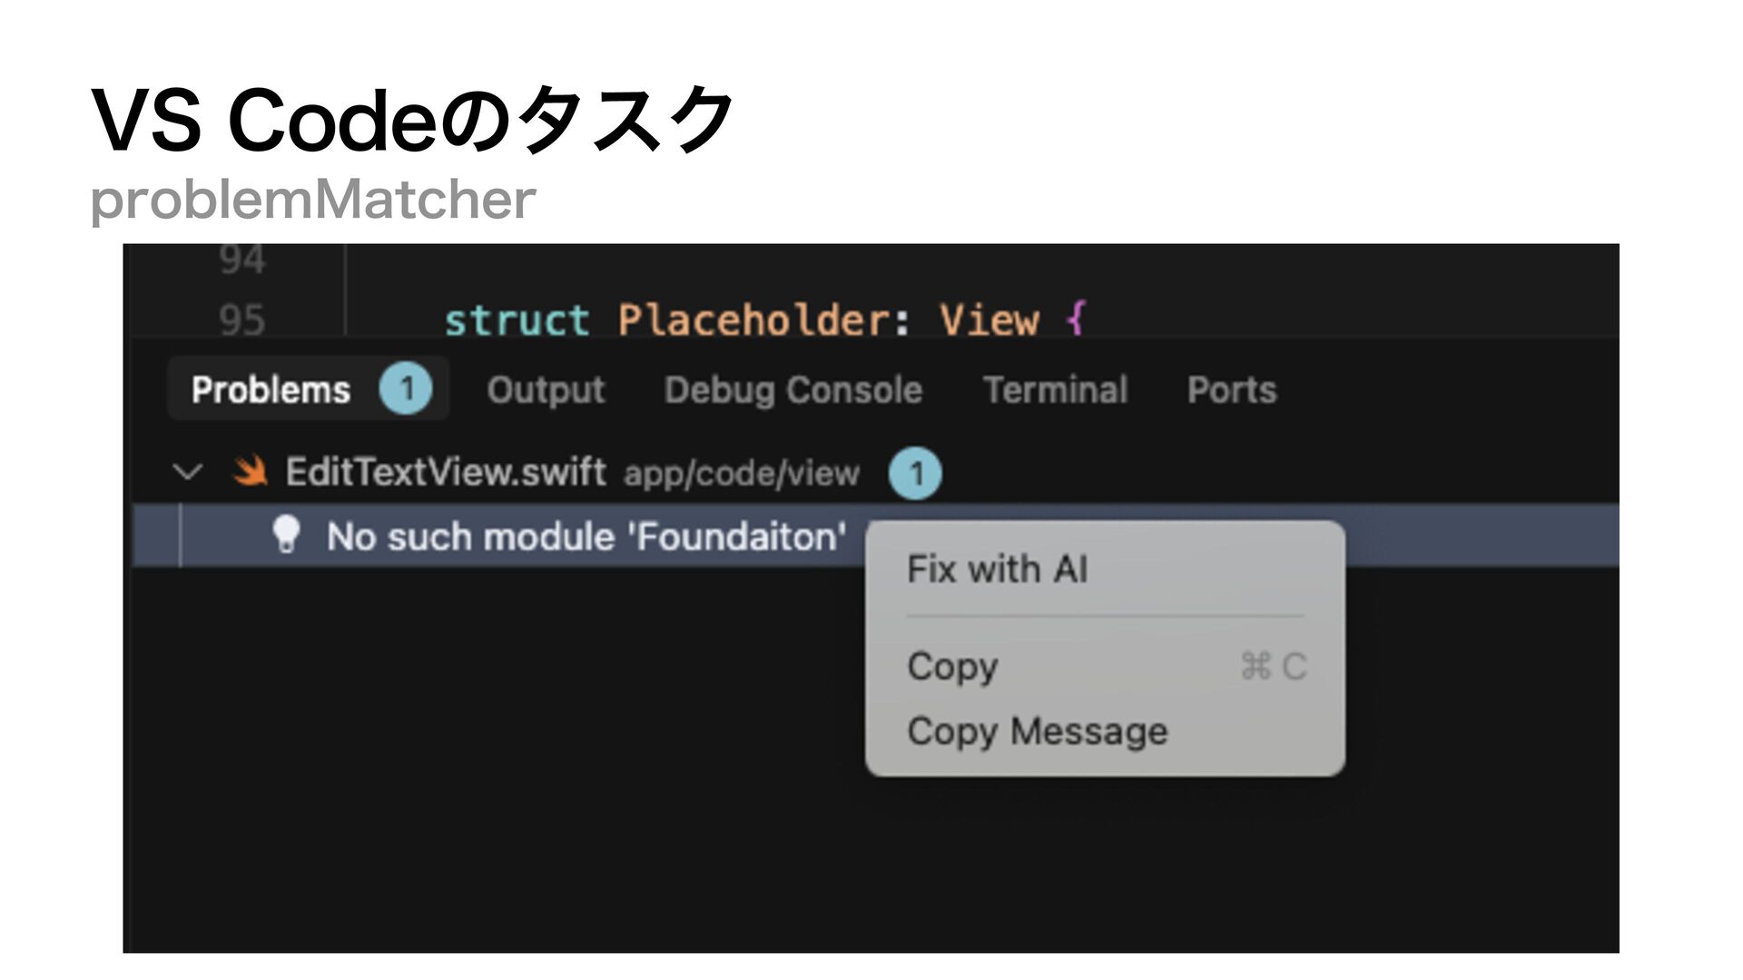
Task: Click the app/code/view path label
Action: pyautogui.click(x=742, y=474)
